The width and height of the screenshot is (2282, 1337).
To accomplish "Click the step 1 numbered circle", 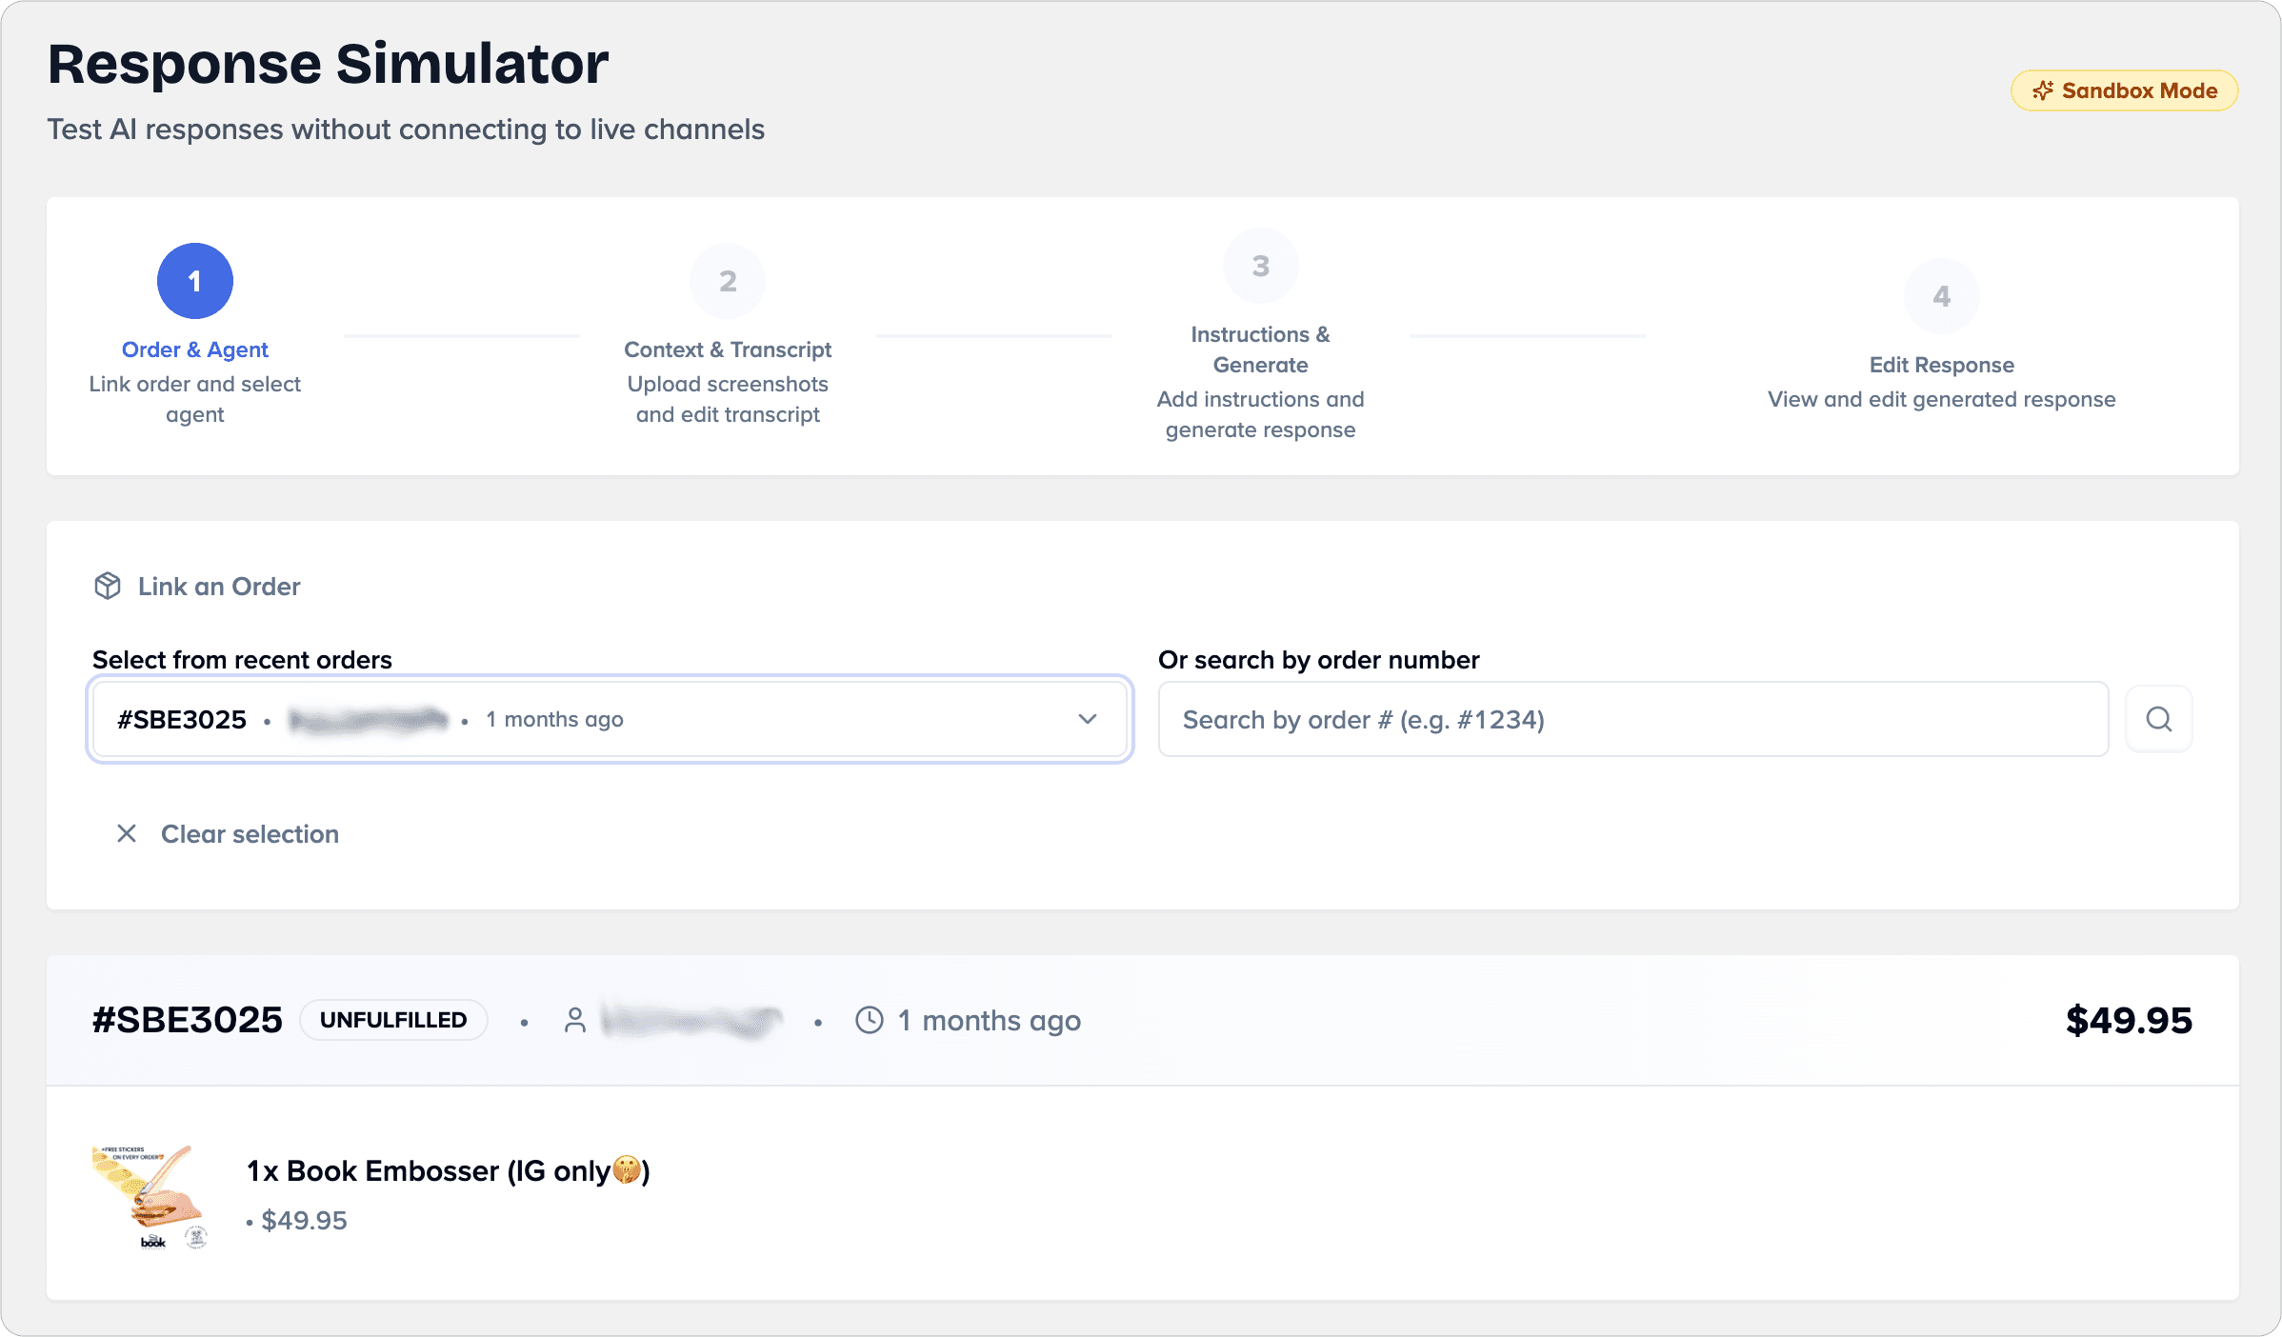I will (x=194, y=281).
